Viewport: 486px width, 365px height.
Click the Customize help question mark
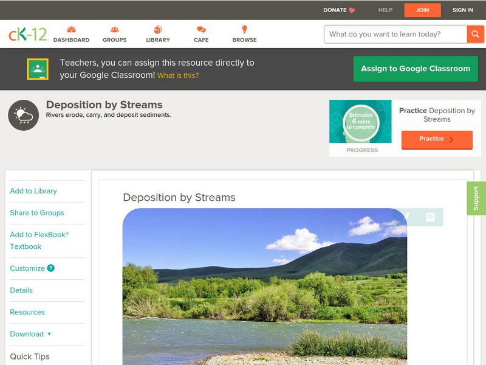coord(51,268)
